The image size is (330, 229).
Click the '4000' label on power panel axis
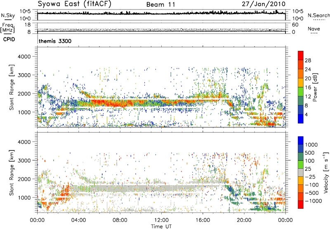click(x=24, y=57)
